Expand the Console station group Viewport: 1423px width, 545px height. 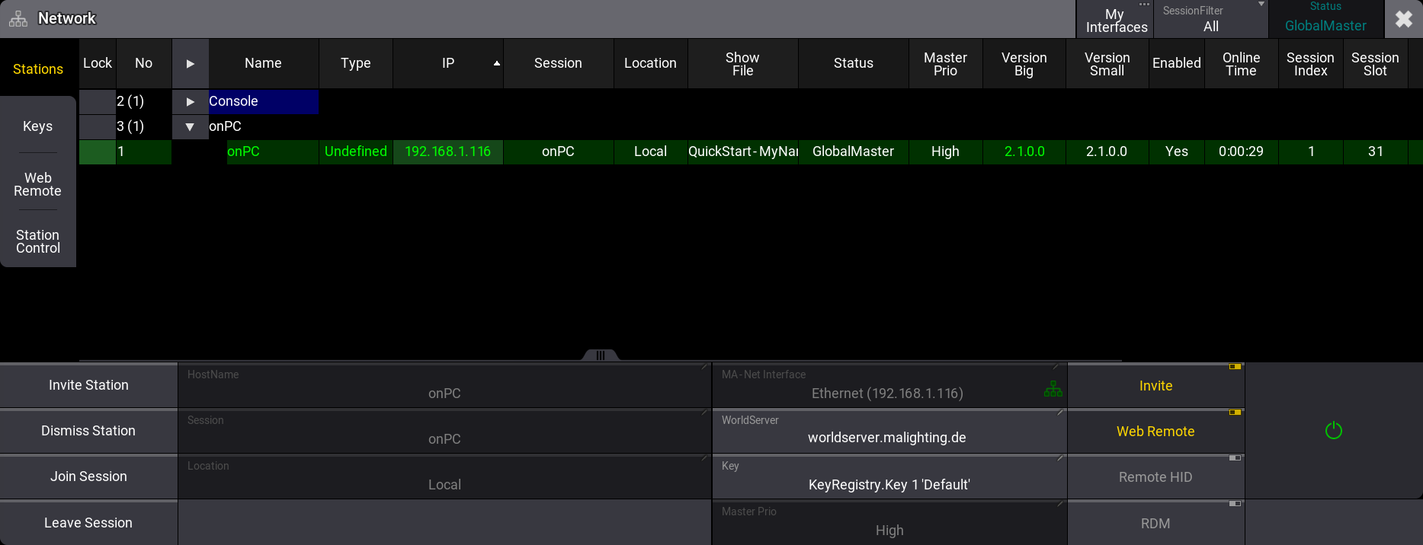[191, 101]
